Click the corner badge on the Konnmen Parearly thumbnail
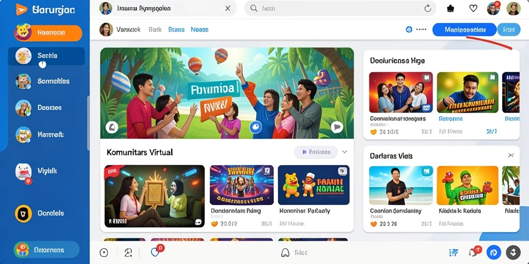 pos(343,171)
